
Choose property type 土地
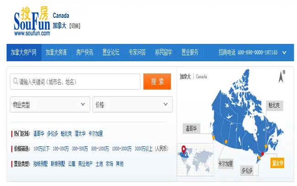[x=99, y=164]
